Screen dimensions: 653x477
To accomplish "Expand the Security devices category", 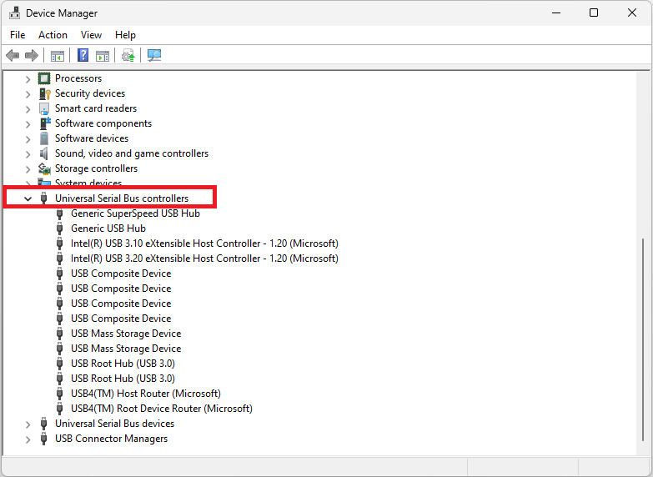I will coord(28,93).
